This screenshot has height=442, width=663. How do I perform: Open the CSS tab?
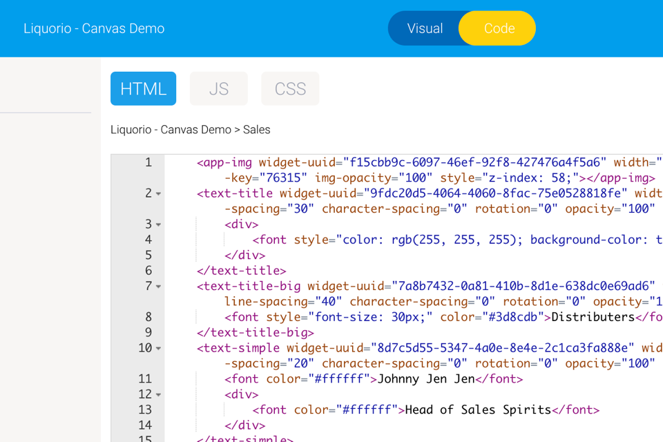pos(290,88)
